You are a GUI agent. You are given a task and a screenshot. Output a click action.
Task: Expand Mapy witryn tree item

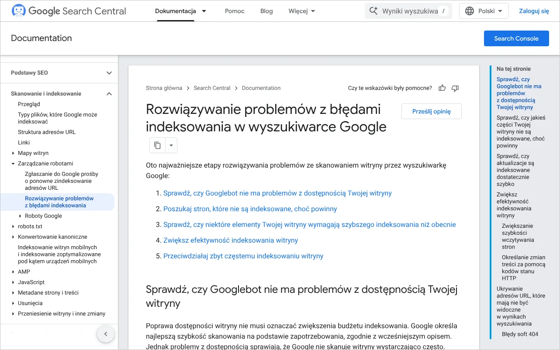13,153
